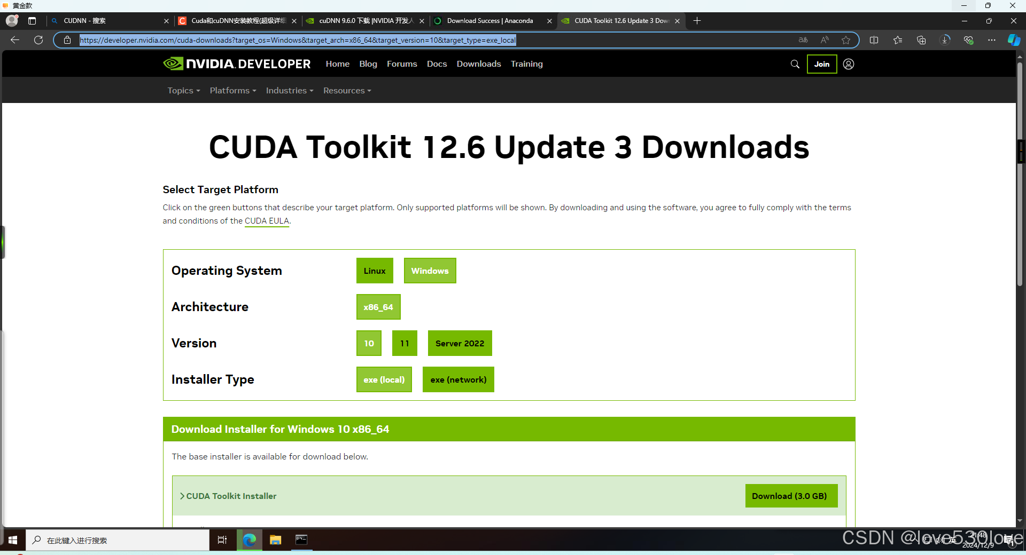Open the terminal taskbar icon
This screenshot has width=1026, height=555.
(301, 540)
